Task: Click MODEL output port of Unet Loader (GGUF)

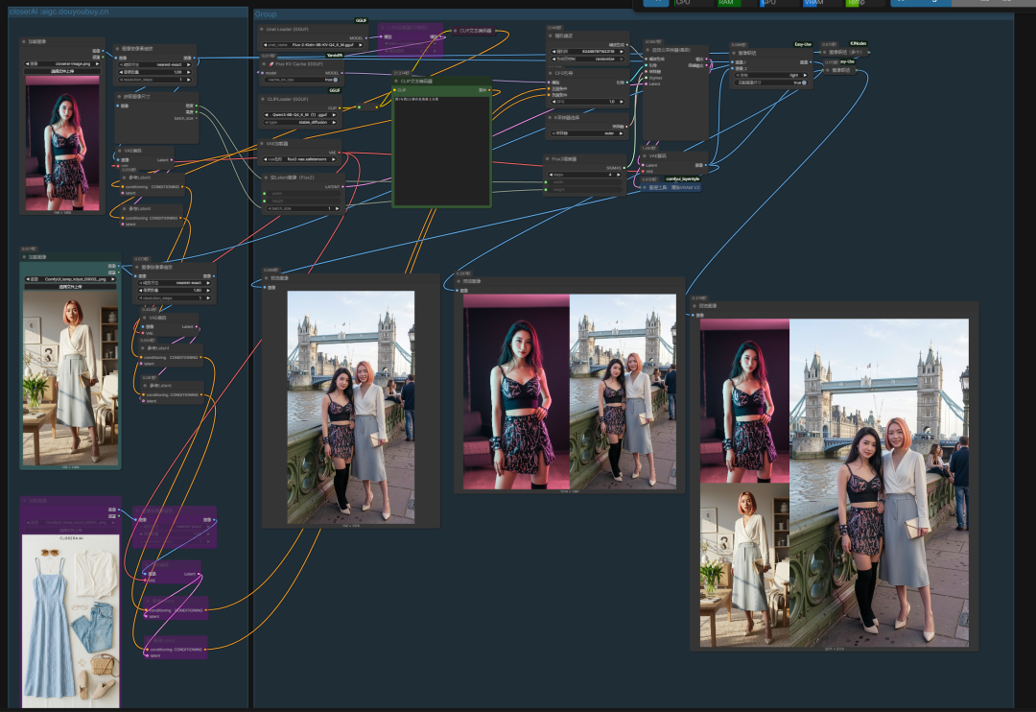Action: pos(366,37)
